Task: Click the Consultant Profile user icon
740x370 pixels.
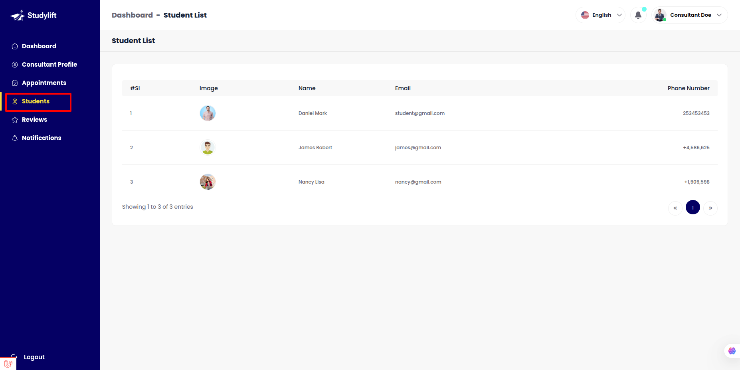Action: point(15,65)
